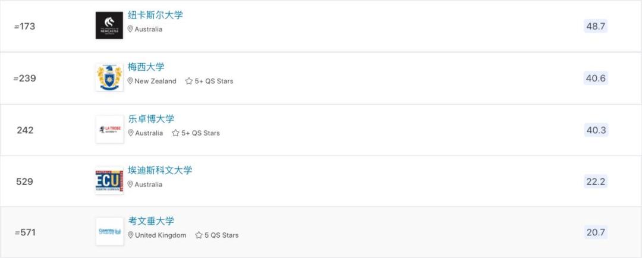Open the 埃迪斯科文大学 university link
Viewport: 642px width, 258px height.
[160, 170]
